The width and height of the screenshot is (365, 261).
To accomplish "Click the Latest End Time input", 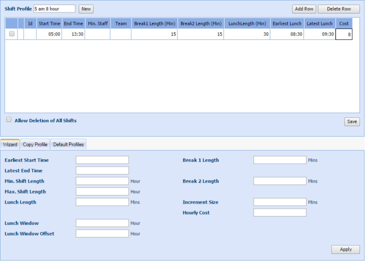I will point(102,171).
